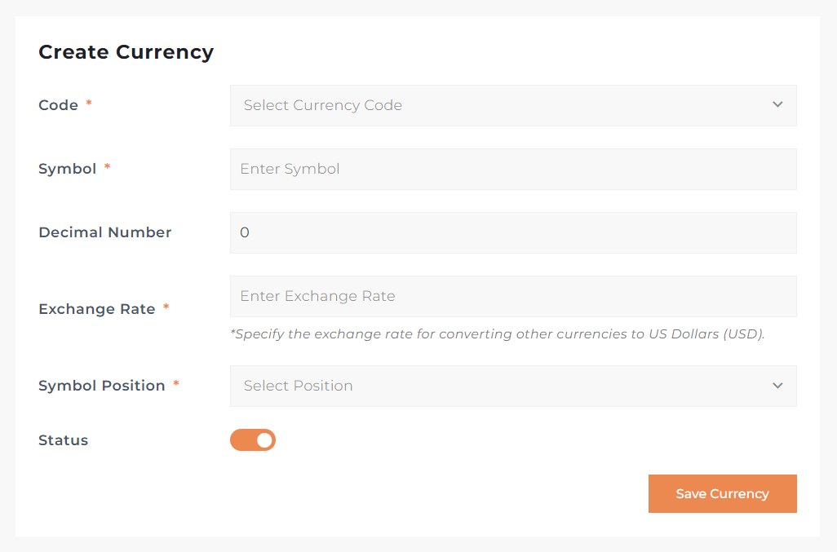Select the Decimal Number label text
Viewport: 837px width, 552px height.
tap(105, 232)
